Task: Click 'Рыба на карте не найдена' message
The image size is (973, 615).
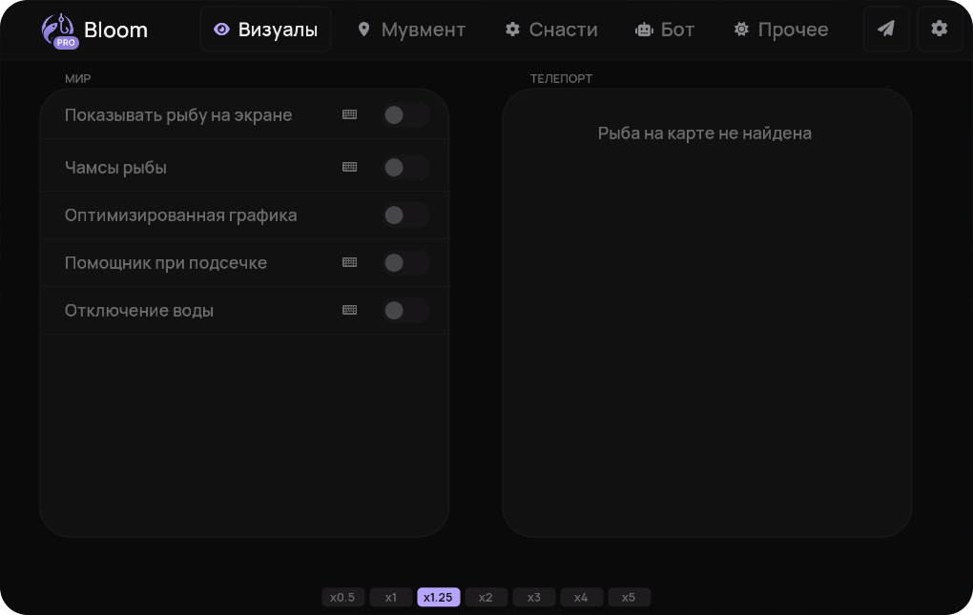Action: pos(704,133)
